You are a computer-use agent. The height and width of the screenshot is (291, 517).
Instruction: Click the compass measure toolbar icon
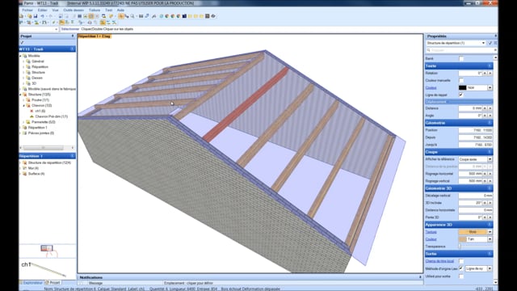[154, 16]
